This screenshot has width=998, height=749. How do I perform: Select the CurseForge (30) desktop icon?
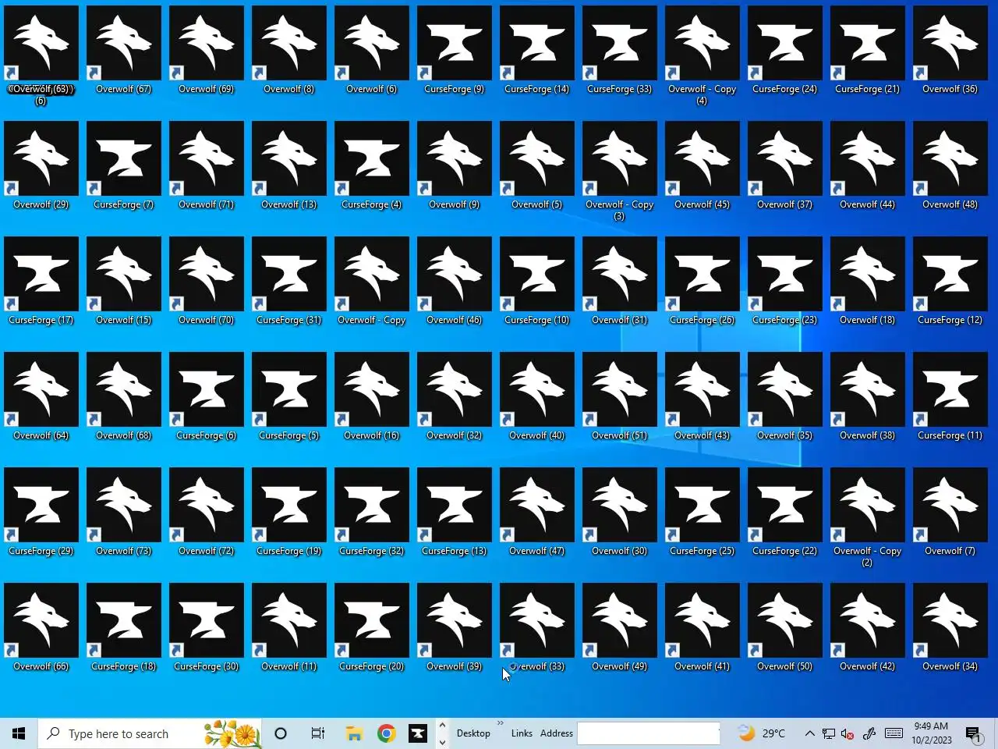(207, 628)
